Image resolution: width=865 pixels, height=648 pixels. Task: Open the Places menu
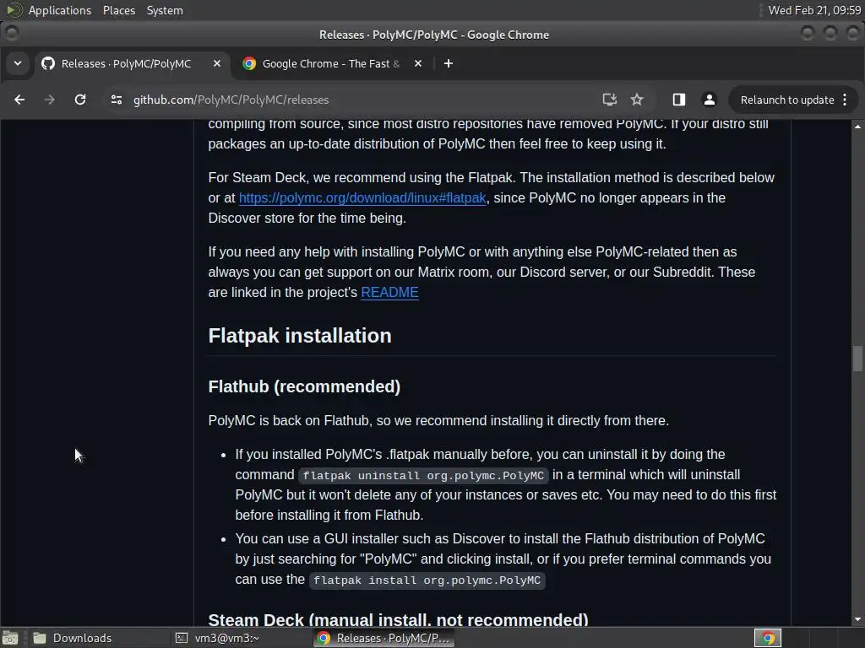tap(118, 10)
